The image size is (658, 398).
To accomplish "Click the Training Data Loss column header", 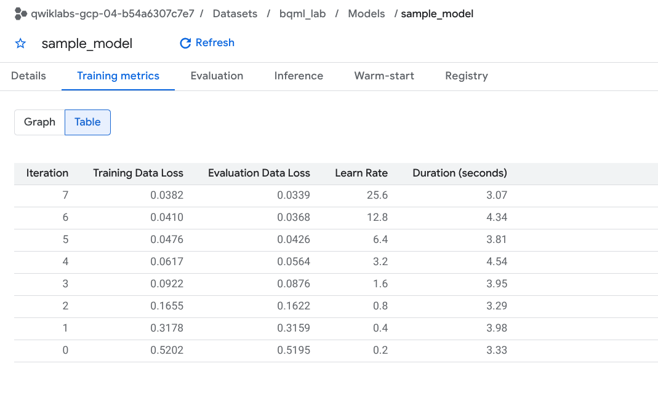I will coord(138,173).
